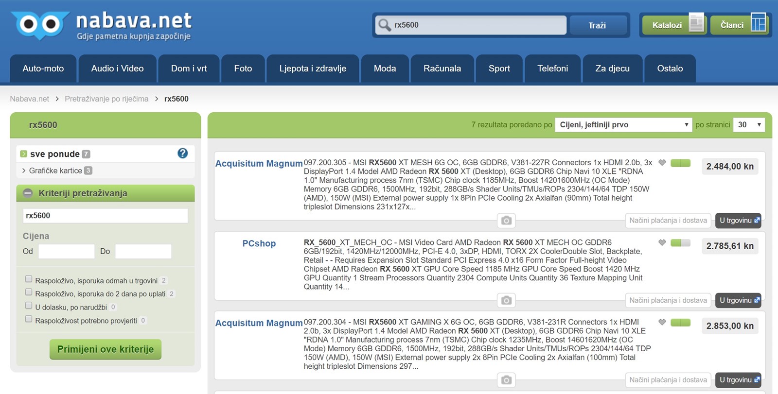The width and height of the screenshot is (778, 394).
Task: Open the Auto-moto category tab
Action: point(43,69)
